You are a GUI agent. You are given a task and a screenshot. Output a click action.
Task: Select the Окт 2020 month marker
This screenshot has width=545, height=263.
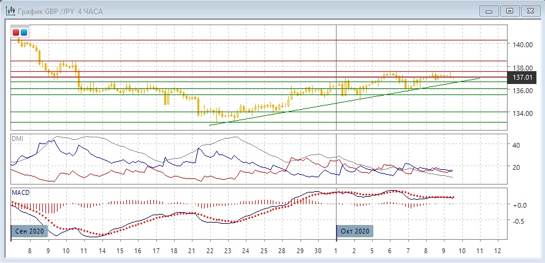[354, 231]
